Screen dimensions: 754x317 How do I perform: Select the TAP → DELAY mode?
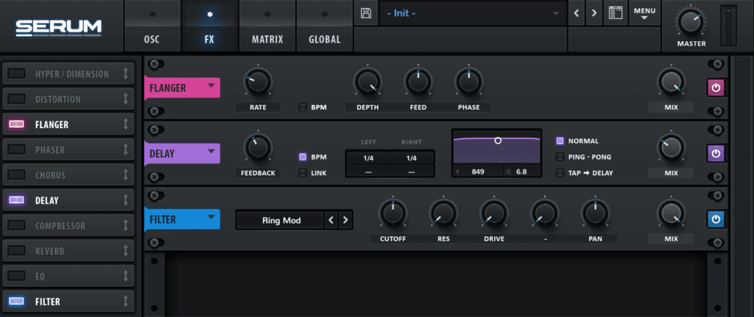click(x=560, y=173)
